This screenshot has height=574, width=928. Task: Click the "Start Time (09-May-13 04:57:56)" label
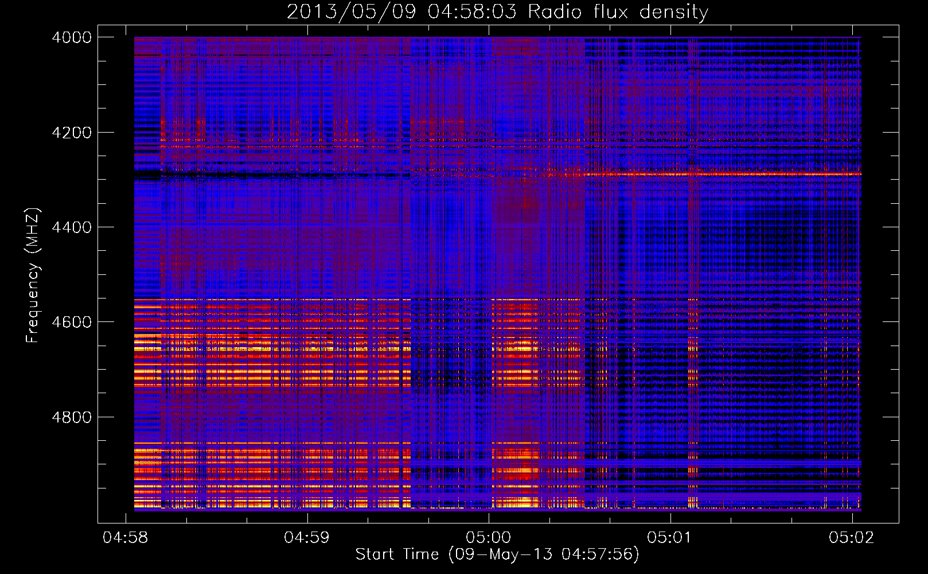(x=497, y=554)
